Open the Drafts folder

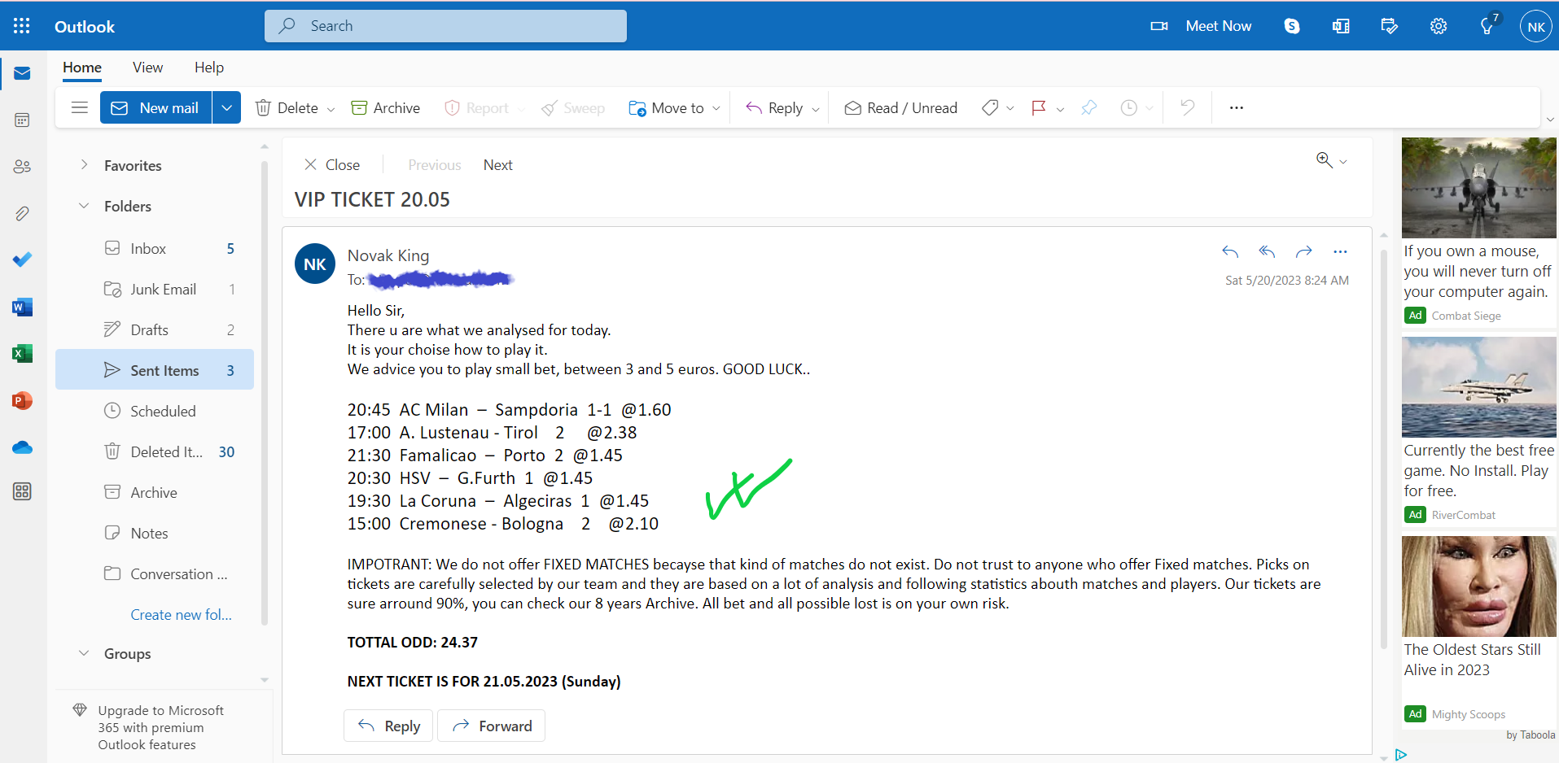point(155,329)
